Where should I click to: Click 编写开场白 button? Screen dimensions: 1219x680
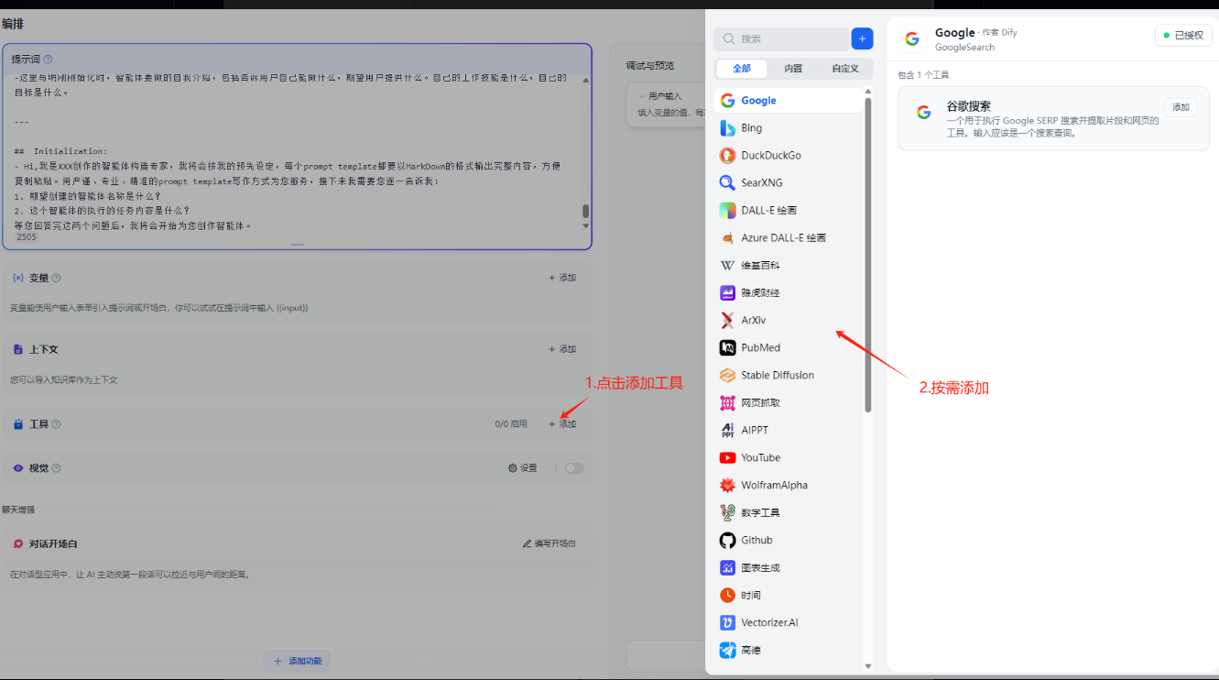(550, 543)
